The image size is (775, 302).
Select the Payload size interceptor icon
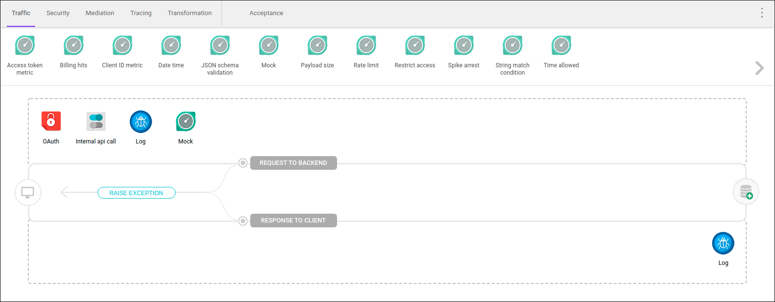[318, 45]
